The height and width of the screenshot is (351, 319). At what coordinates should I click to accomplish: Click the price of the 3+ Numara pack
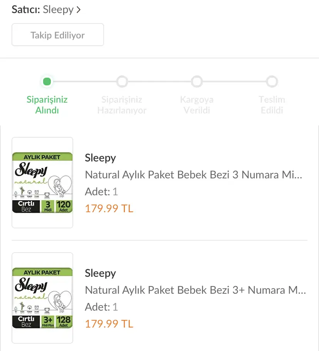[x=109, y=324]
